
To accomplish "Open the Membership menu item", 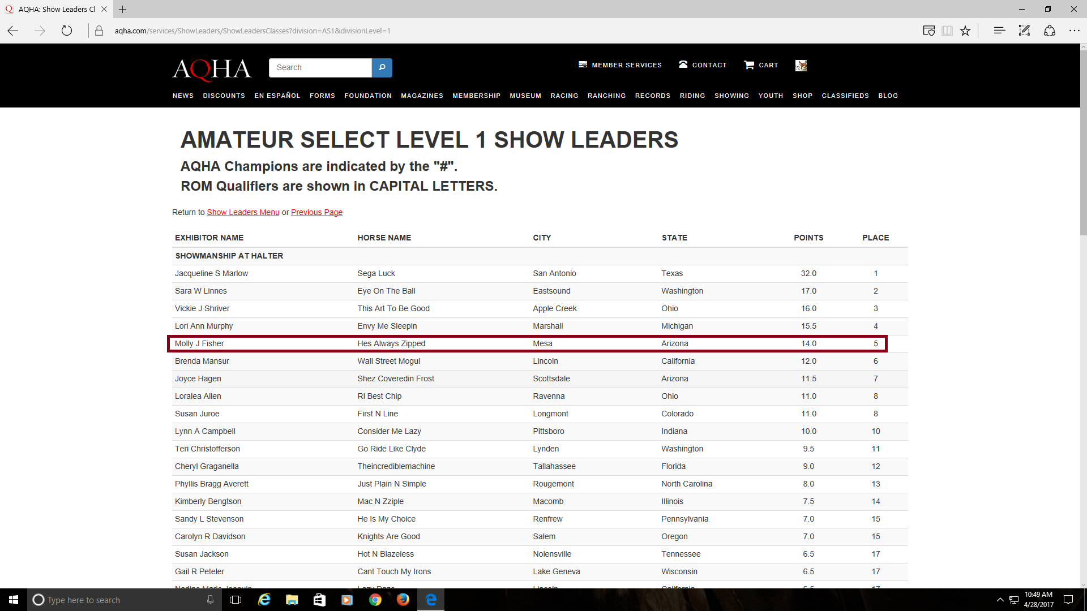I will [476, 96].
